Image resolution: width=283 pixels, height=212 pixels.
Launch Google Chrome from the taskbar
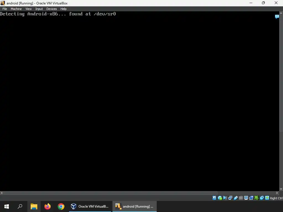coord(61,206)
